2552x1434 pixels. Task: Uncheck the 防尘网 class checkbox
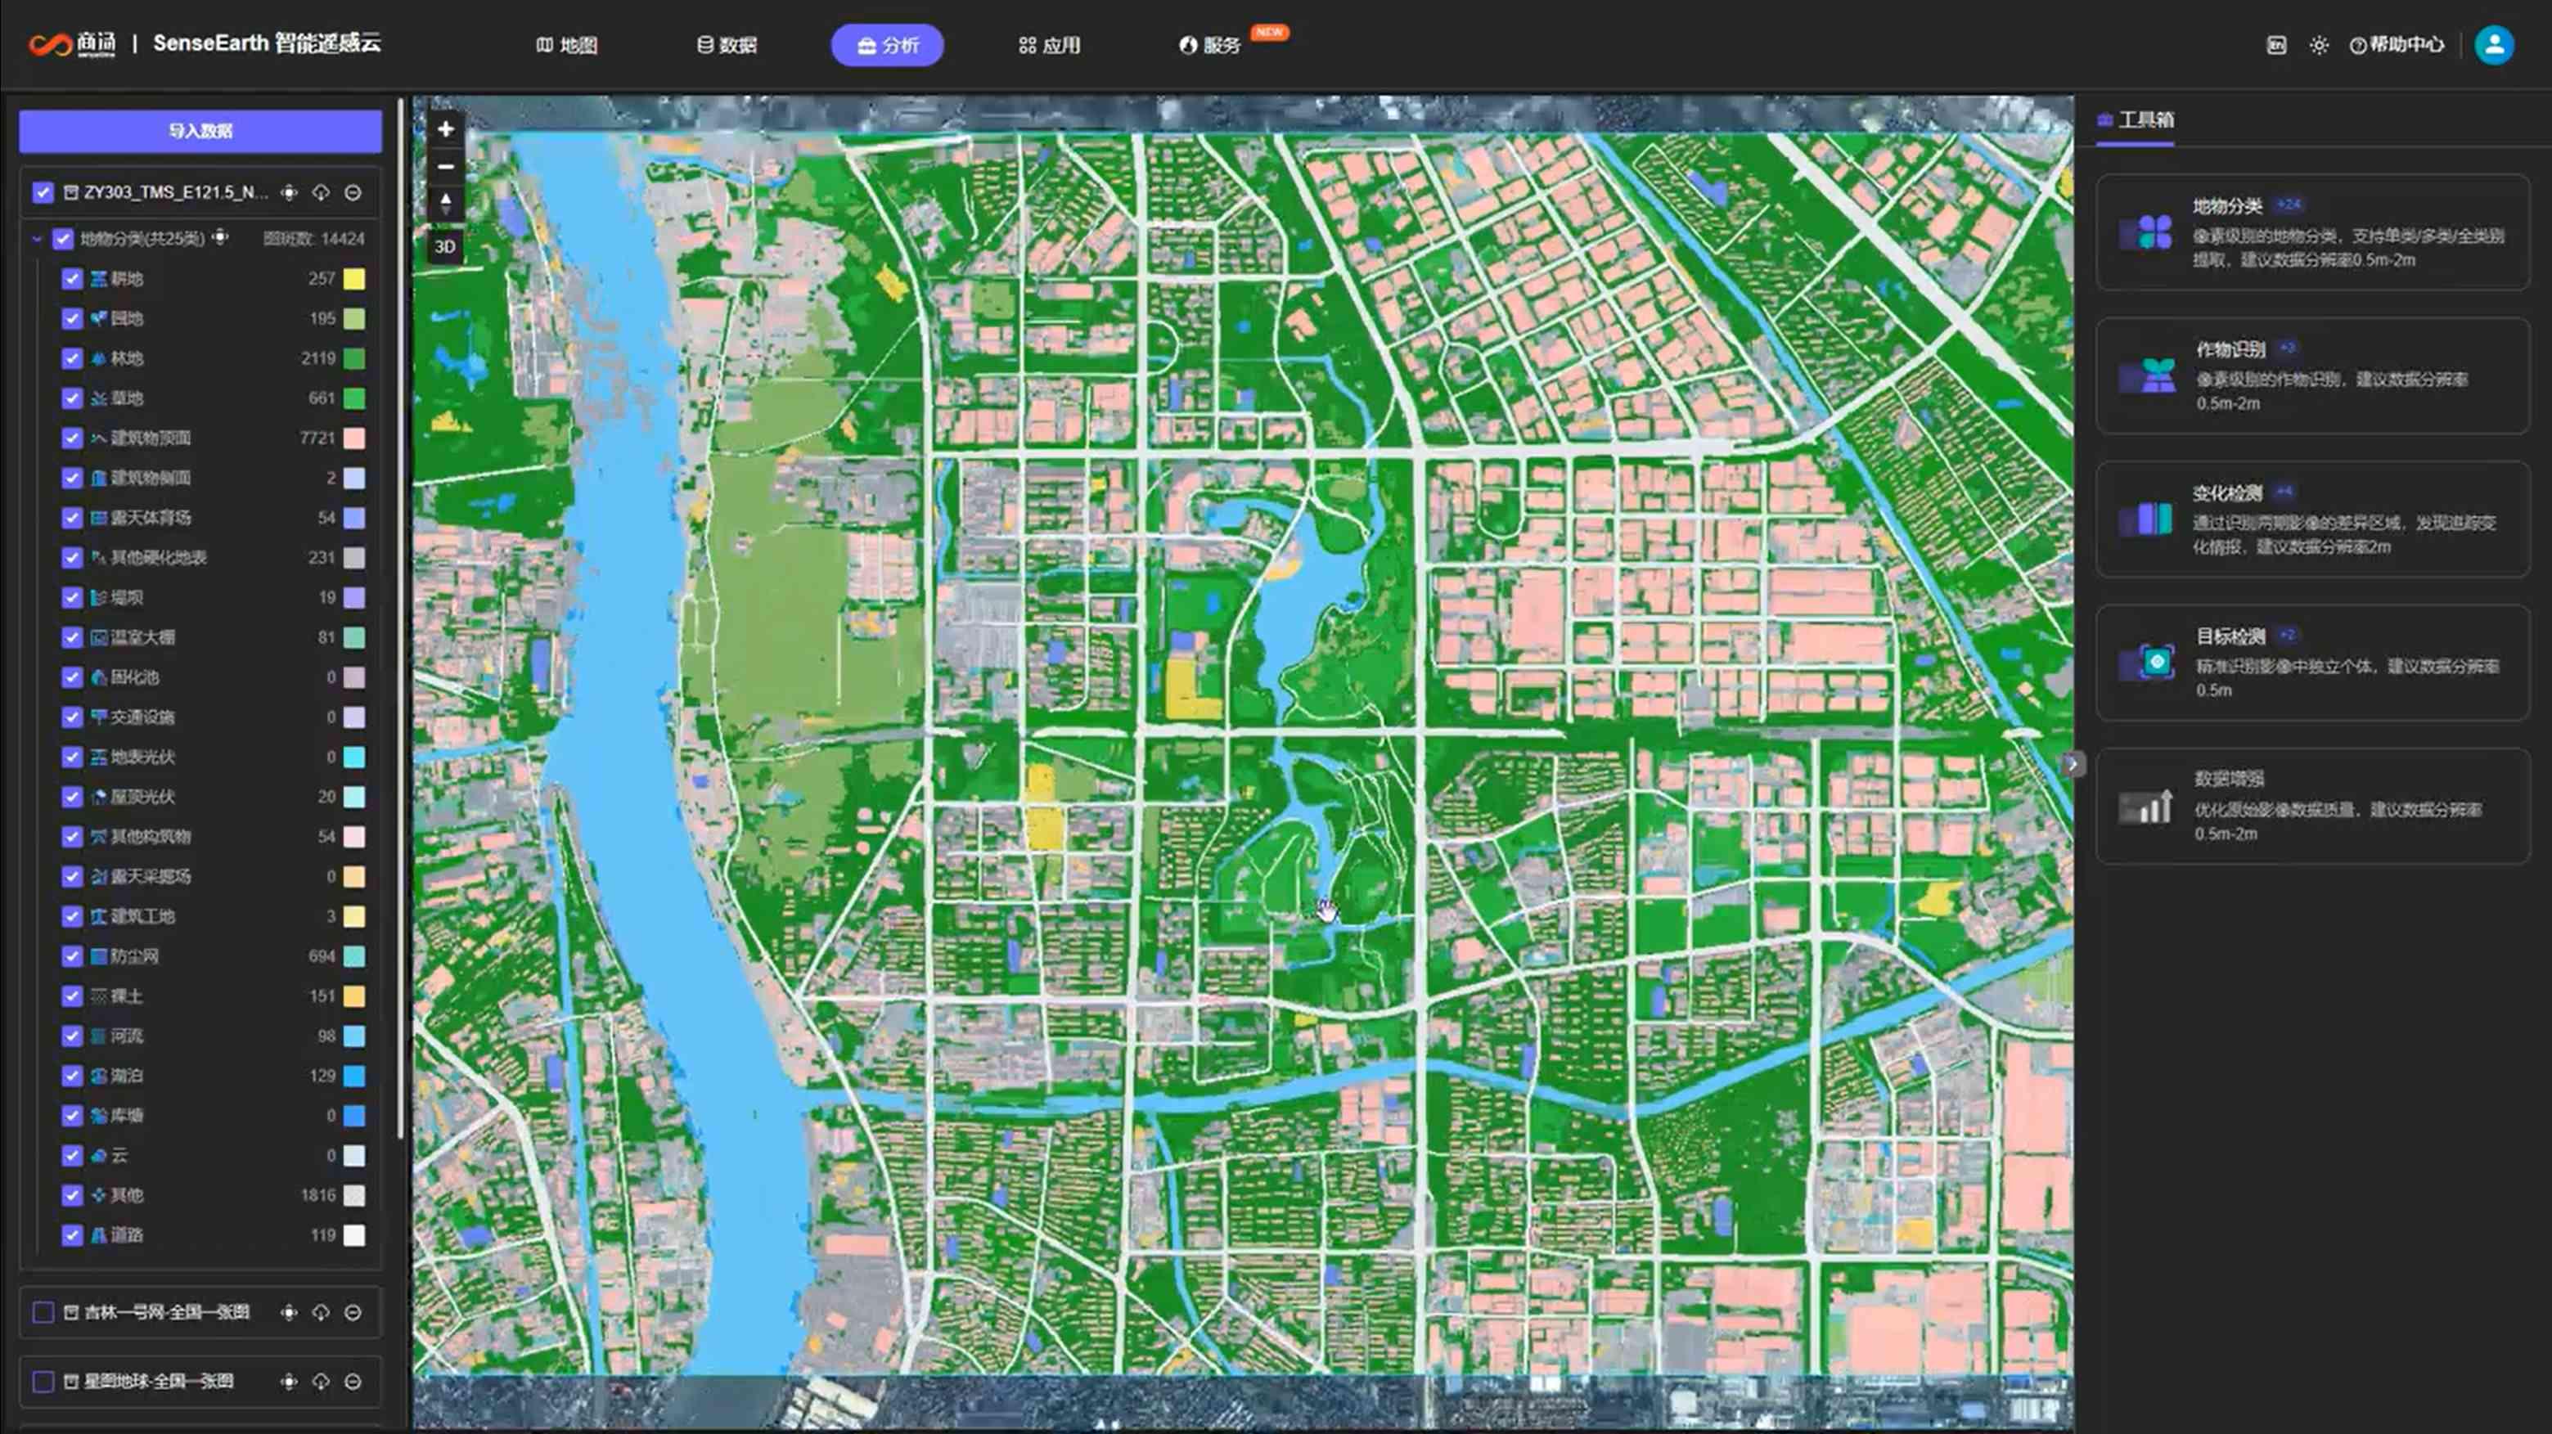click(71, 955)
